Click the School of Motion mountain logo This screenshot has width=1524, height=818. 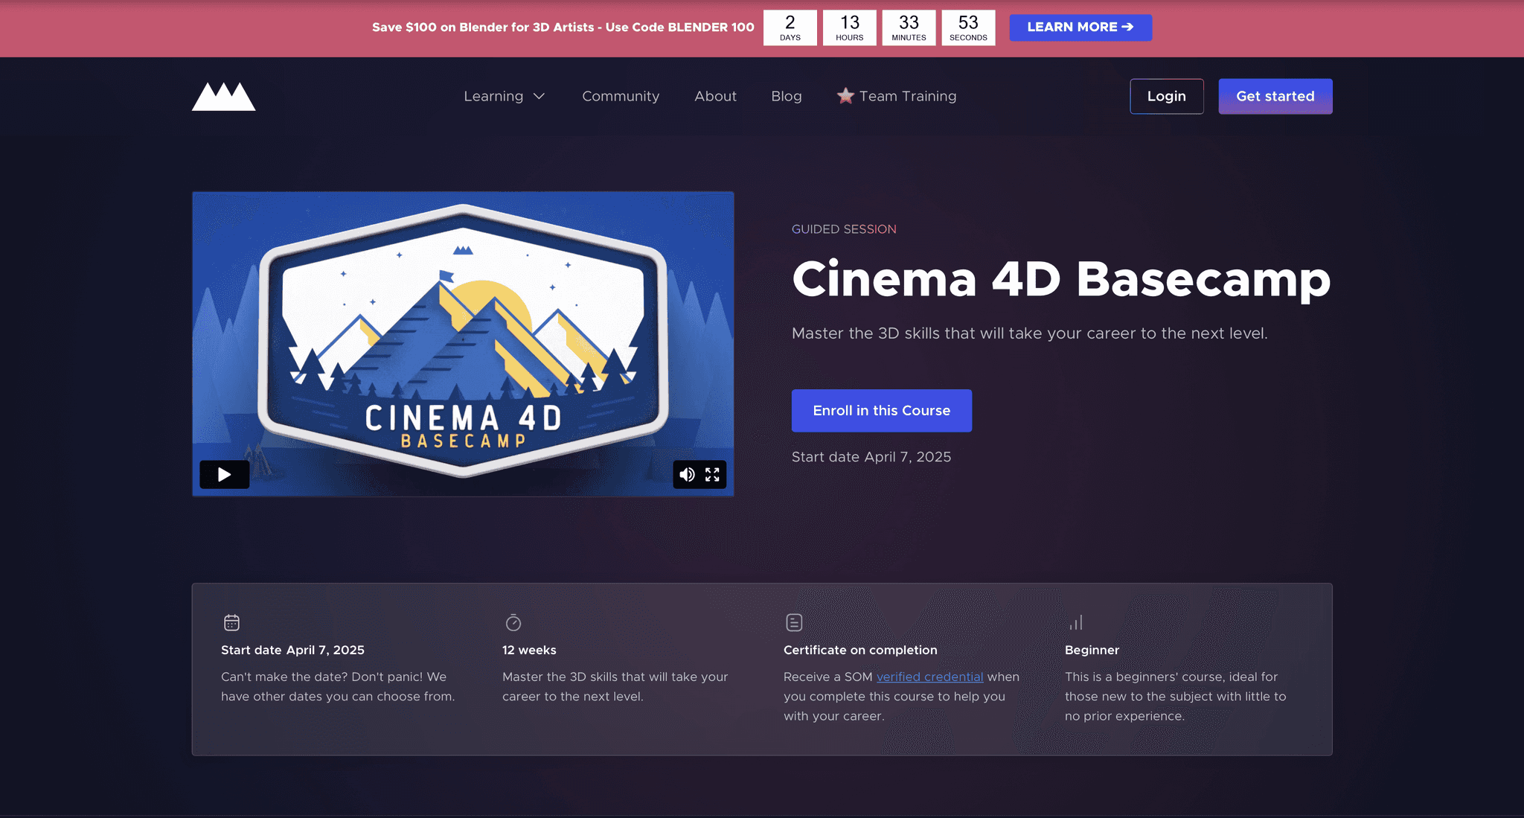pyautogui.click(x=222, y=95)
